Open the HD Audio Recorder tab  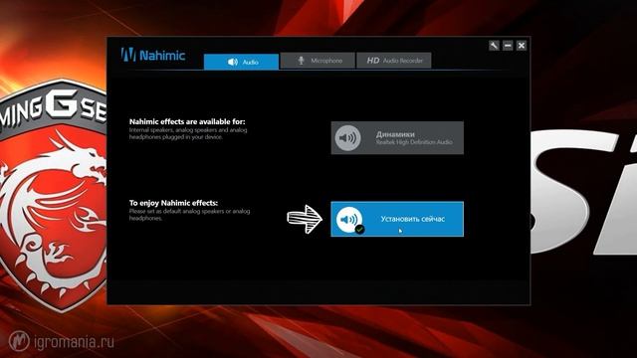tap(394, 61)
